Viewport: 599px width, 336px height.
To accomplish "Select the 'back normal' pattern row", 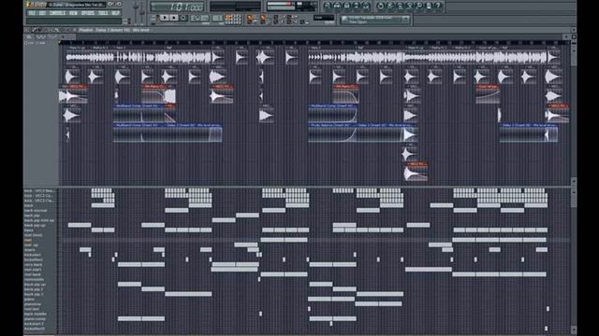I will pyautogui.click(x=40, y=210).
